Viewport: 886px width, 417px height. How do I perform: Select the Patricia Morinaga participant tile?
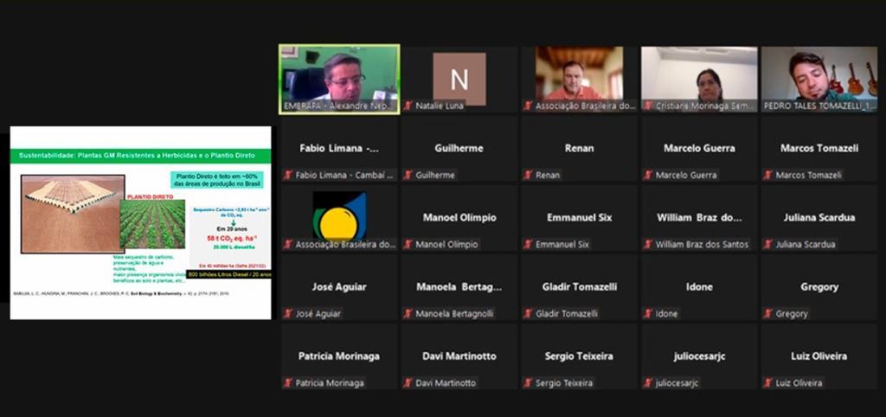pos(339,356)
